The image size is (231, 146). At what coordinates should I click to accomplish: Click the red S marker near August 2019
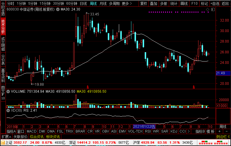88,87
